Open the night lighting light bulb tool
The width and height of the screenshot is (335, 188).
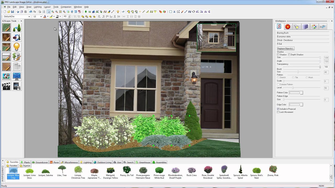click(17, 47)
